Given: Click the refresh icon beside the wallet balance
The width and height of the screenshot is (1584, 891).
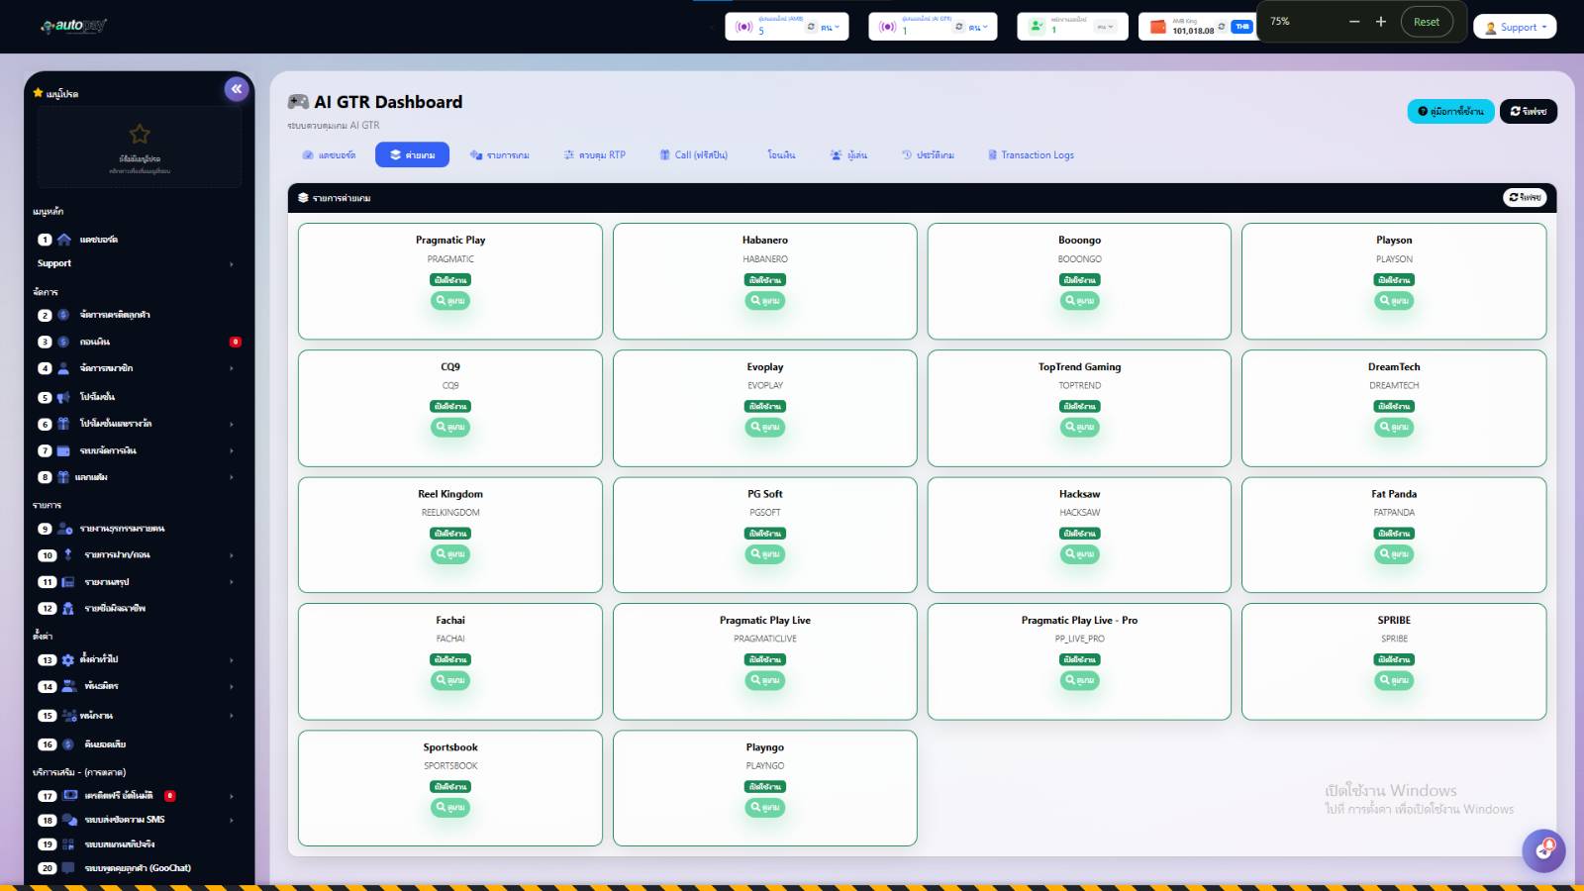Looking at the screenshot, I should tap(1221, 27).
